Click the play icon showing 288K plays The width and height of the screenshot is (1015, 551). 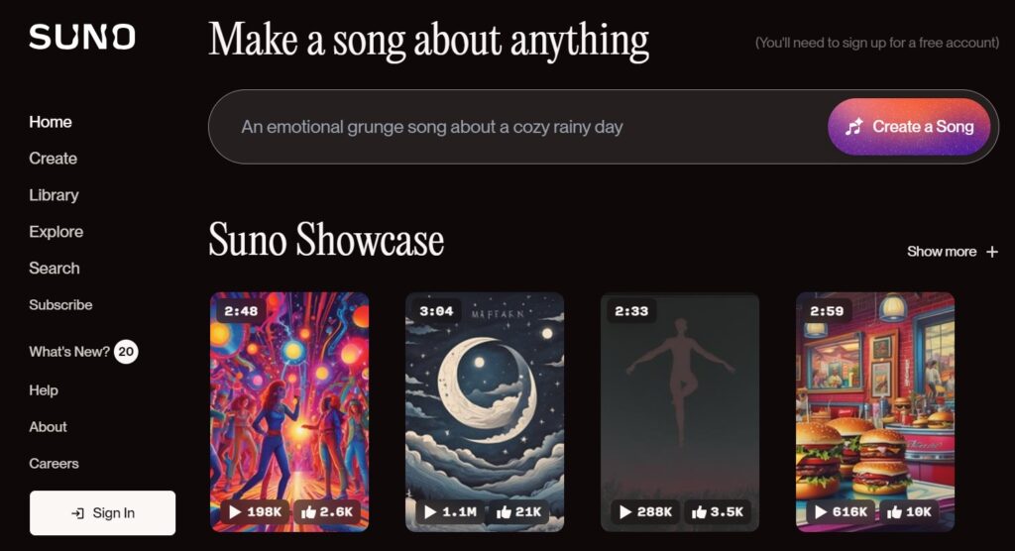(x=625, y=511)
